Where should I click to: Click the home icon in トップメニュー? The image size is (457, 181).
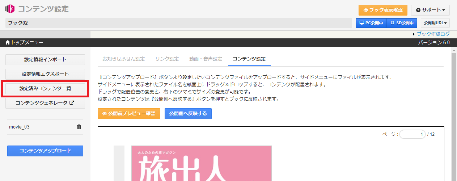8,43
